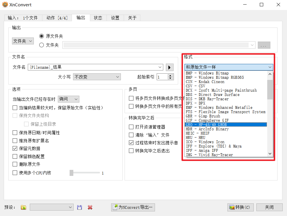The width and height of the screenshot is (287, 216).
Task: Select GBR - Gimp Brush format
Action: [226, 116]
